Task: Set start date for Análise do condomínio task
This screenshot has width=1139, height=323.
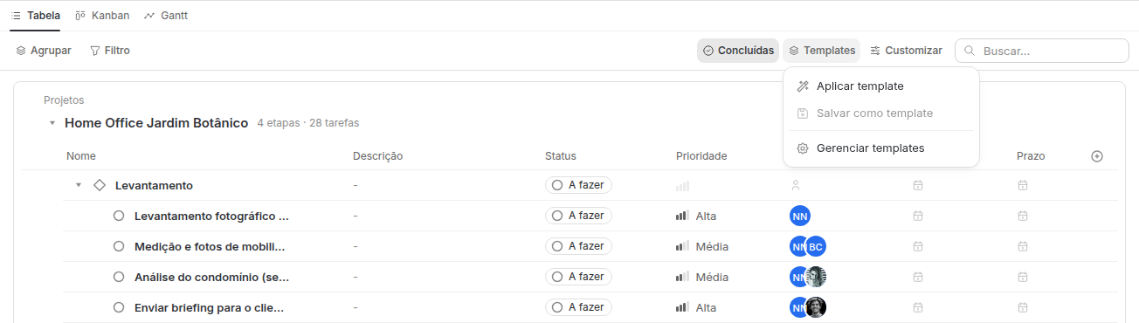Action: click(x=917, y=277)
